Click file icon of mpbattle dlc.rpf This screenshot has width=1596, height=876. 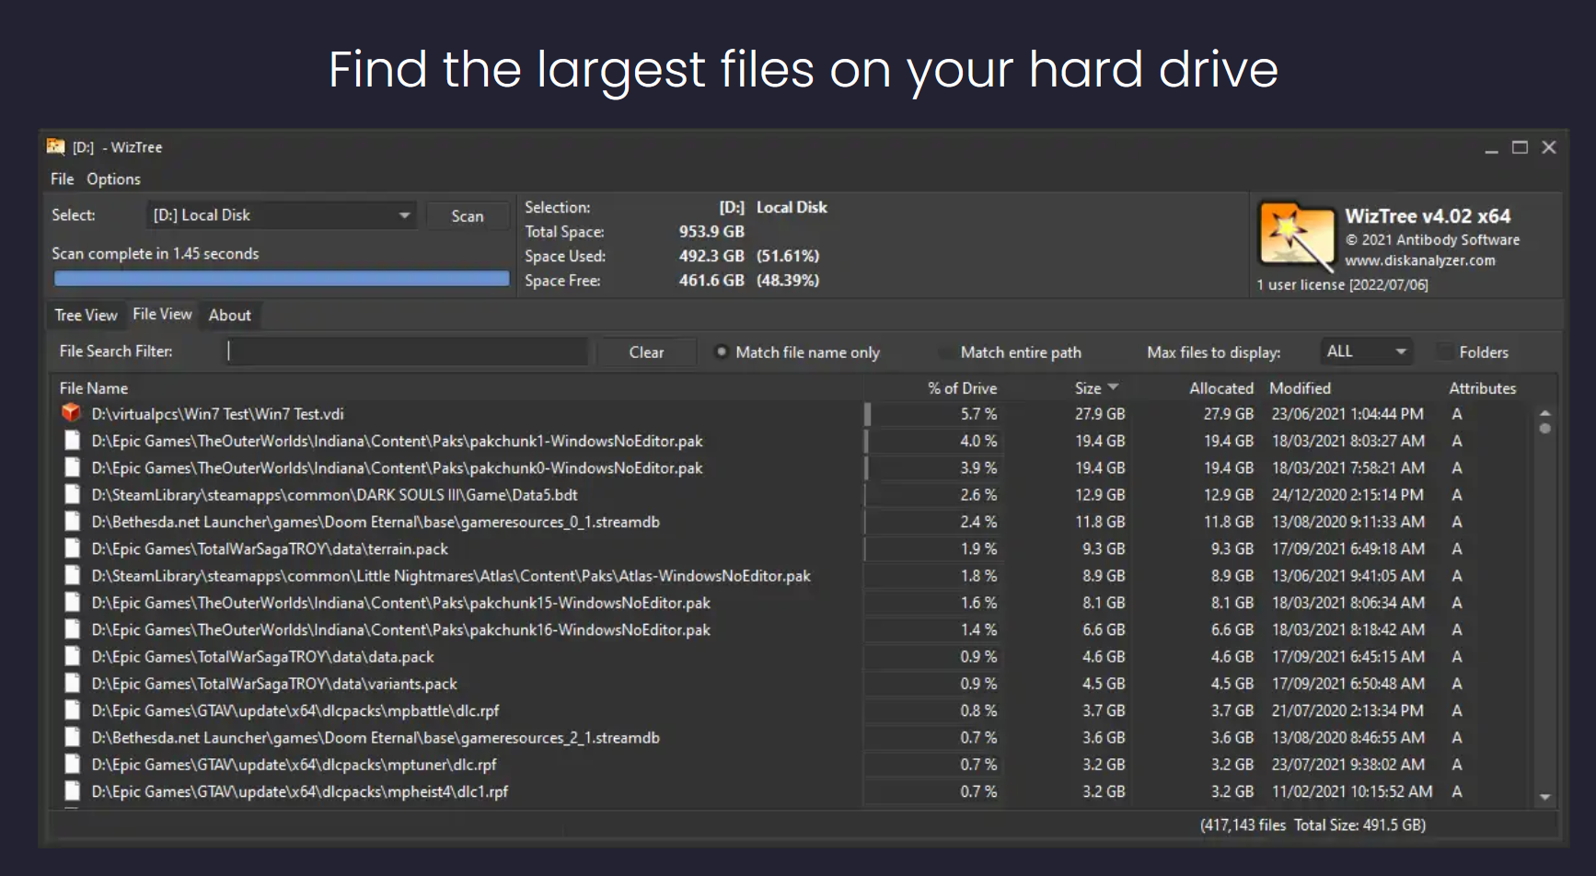pos(71,710)
